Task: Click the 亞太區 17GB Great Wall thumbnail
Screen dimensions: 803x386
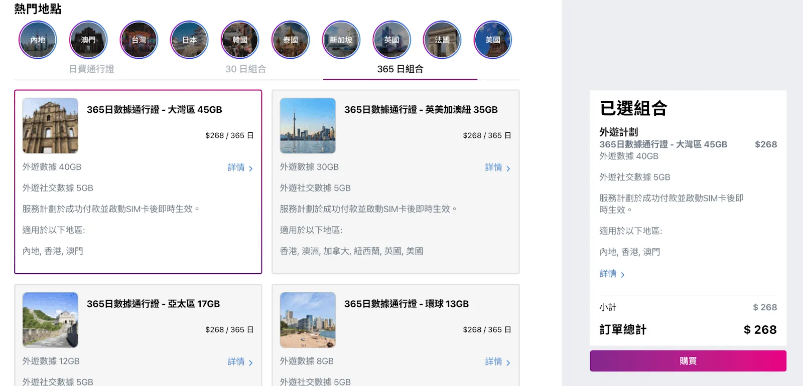Action: (50, 320)
